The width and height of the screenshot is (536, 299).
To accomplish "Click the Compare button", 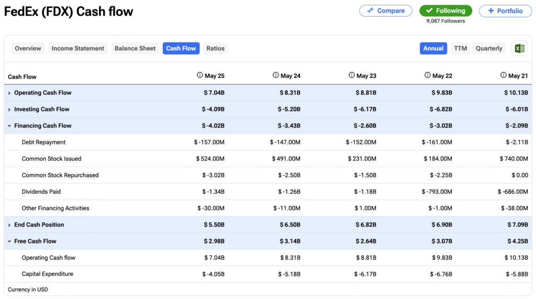I will pyautogui.click(x=386, y=10).
